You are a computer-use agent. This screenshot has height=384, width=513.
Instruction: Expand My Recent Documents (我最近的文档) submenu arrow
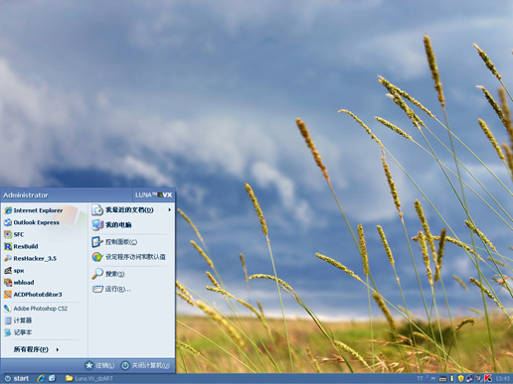click(169, 209)
